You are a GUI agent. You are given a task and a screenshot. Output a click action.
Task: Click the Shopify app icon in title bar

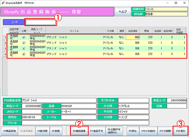point(3,3)
